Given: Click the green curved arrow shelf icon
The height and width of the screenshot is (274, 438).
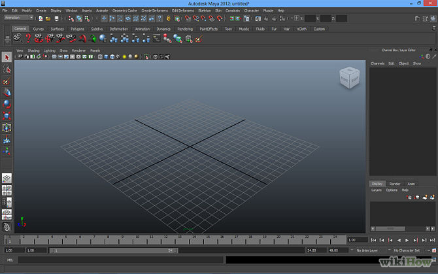Looking at the screenshot, I should click(x=93, y=39).
